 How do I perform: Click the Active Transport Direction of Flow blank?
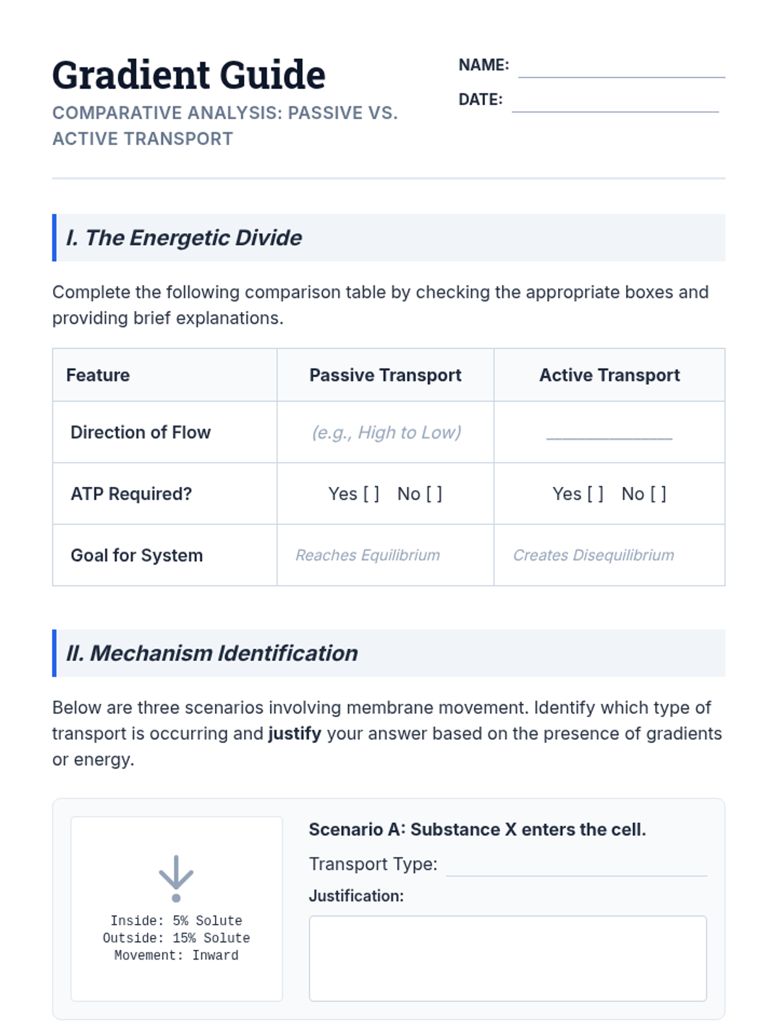pos(609,433)
